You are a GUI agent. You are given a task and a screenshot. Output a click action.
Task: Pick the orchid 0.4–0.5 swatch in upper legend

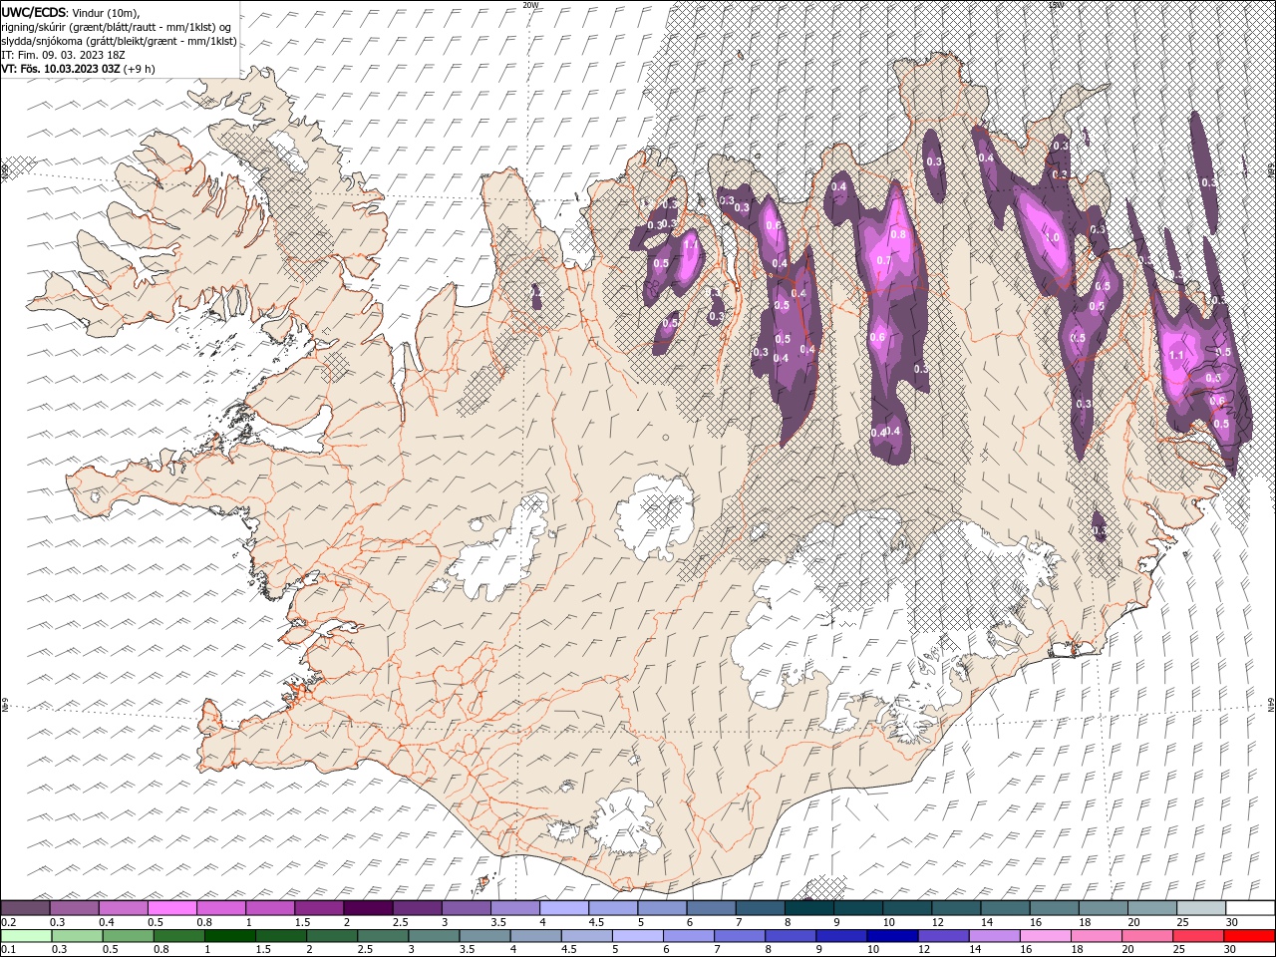(x=123, y=908)
